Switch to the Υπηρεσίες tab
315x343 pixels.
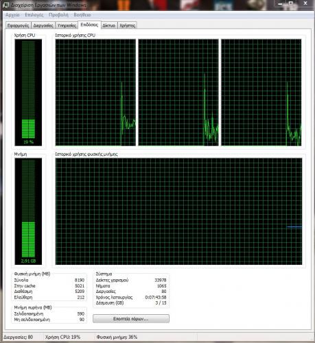point(67,25)
